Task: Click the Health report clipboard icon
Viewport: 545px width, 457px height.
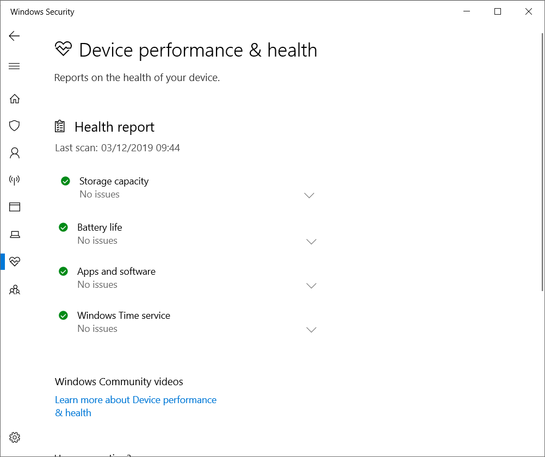Action: pyautogui.click(x=60, y=127)
